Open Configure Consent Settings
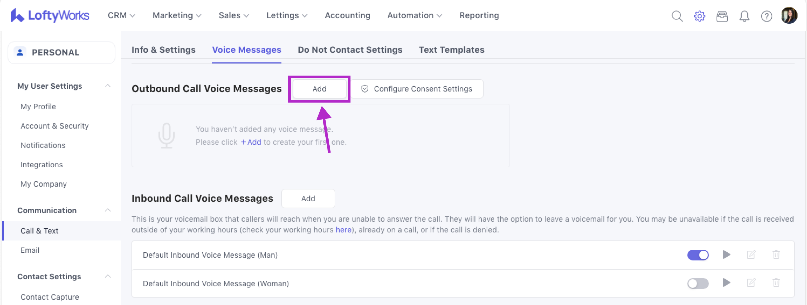 point(417,89)
